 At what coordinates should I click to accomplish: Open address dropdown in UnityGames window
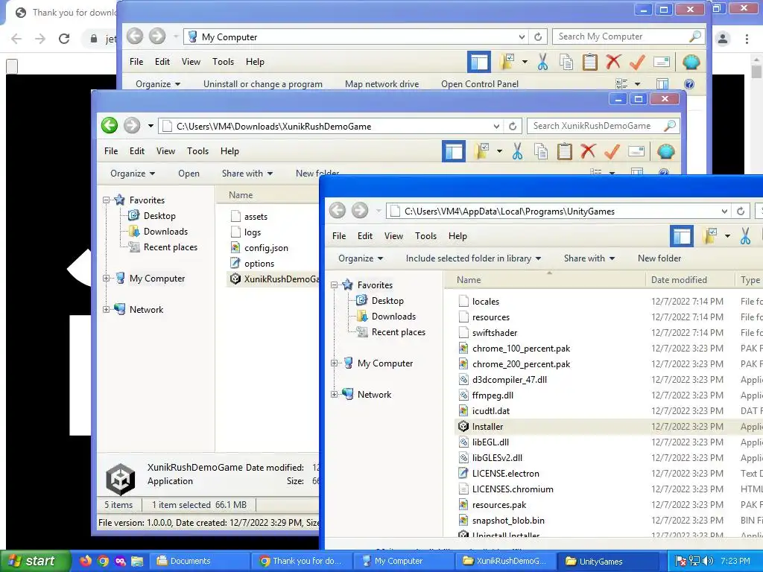[x=724, y=211]
